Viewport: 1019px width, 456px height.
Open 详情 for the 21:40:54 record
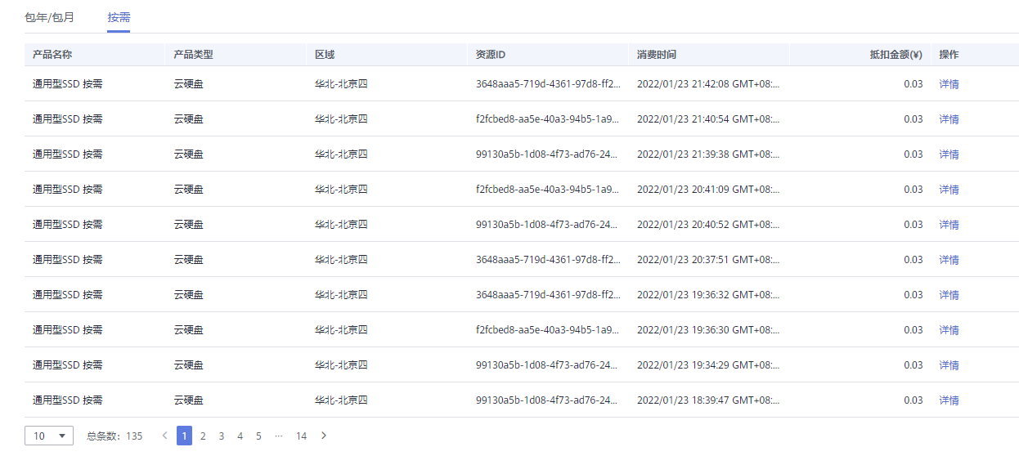coord(949,119)
